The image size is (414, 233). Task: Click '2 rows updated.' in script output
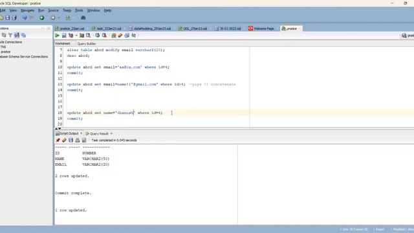(x=72, y=175)
